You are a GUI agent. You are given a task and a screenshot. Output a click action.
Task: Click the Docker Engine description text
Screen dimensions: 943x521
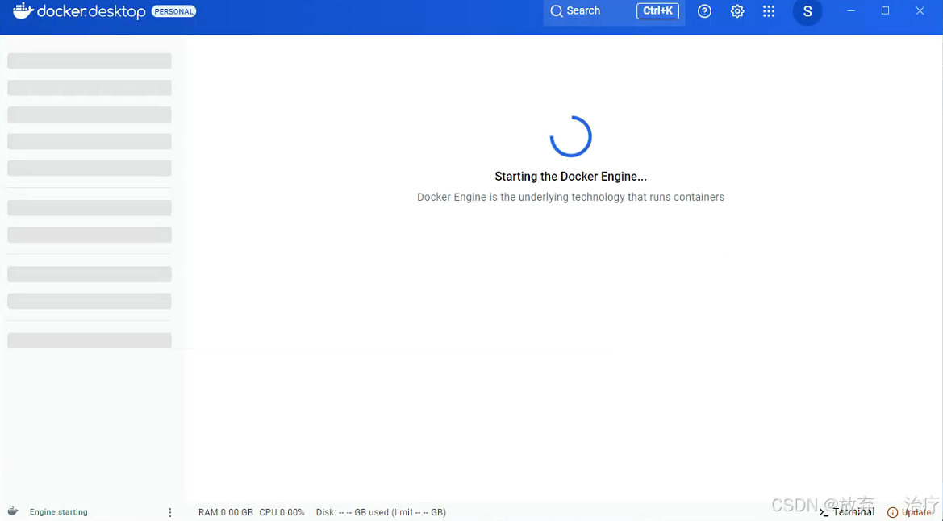tap(570, 197)
